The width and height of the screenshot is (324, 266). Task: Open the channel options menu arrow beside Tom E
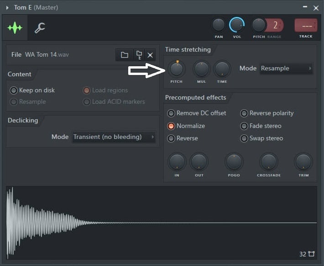pos(7,8)
